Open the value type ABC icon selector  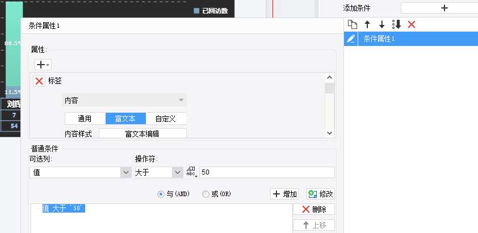[x=191, y=172]
